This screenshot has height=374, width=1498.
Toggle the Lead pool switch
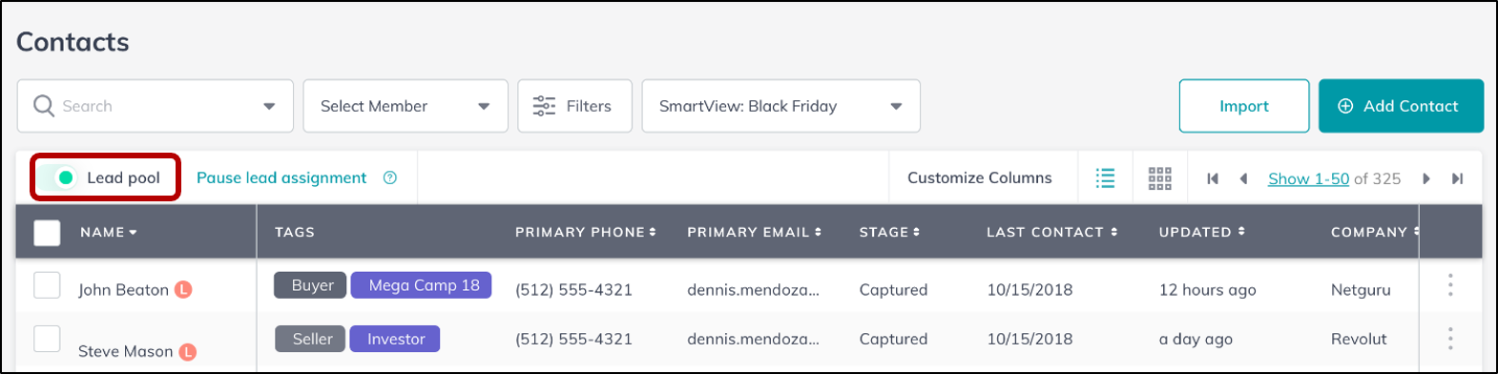pos(60,177)
